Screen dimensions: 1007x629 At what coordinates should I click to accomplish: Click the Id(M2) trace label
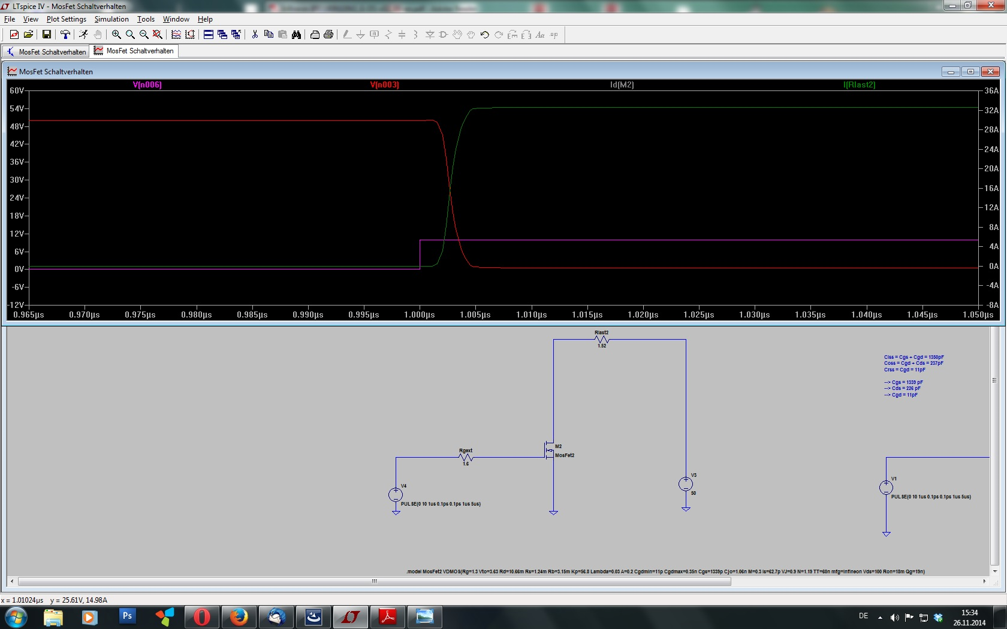click(x=622, y=84)
